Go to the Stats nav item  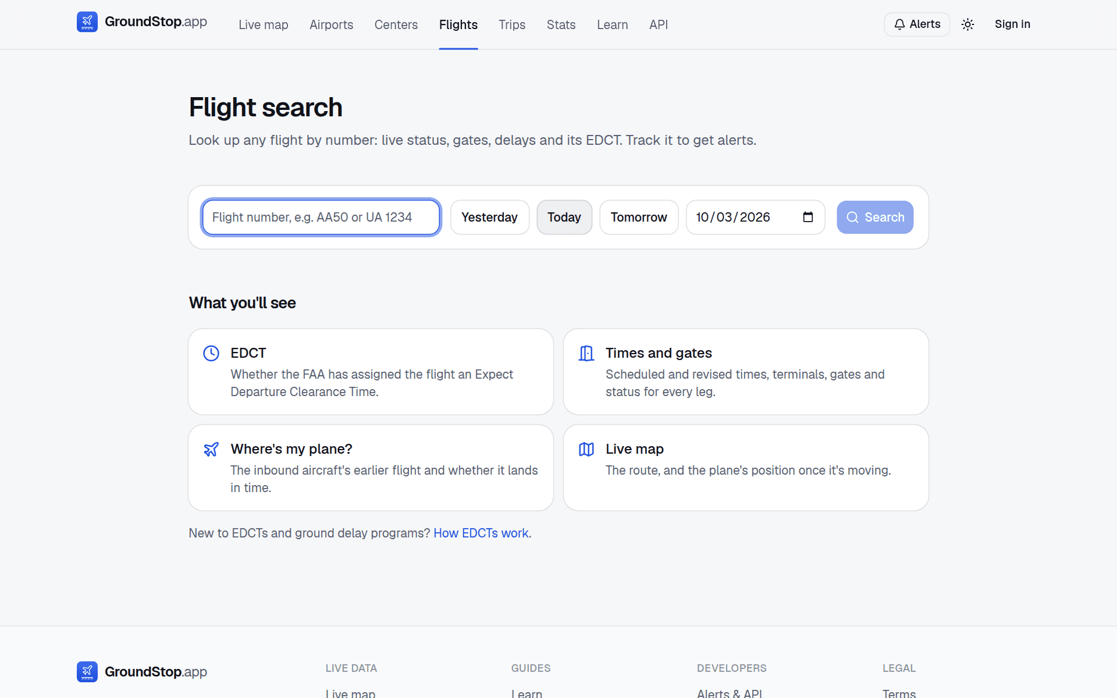561,24
